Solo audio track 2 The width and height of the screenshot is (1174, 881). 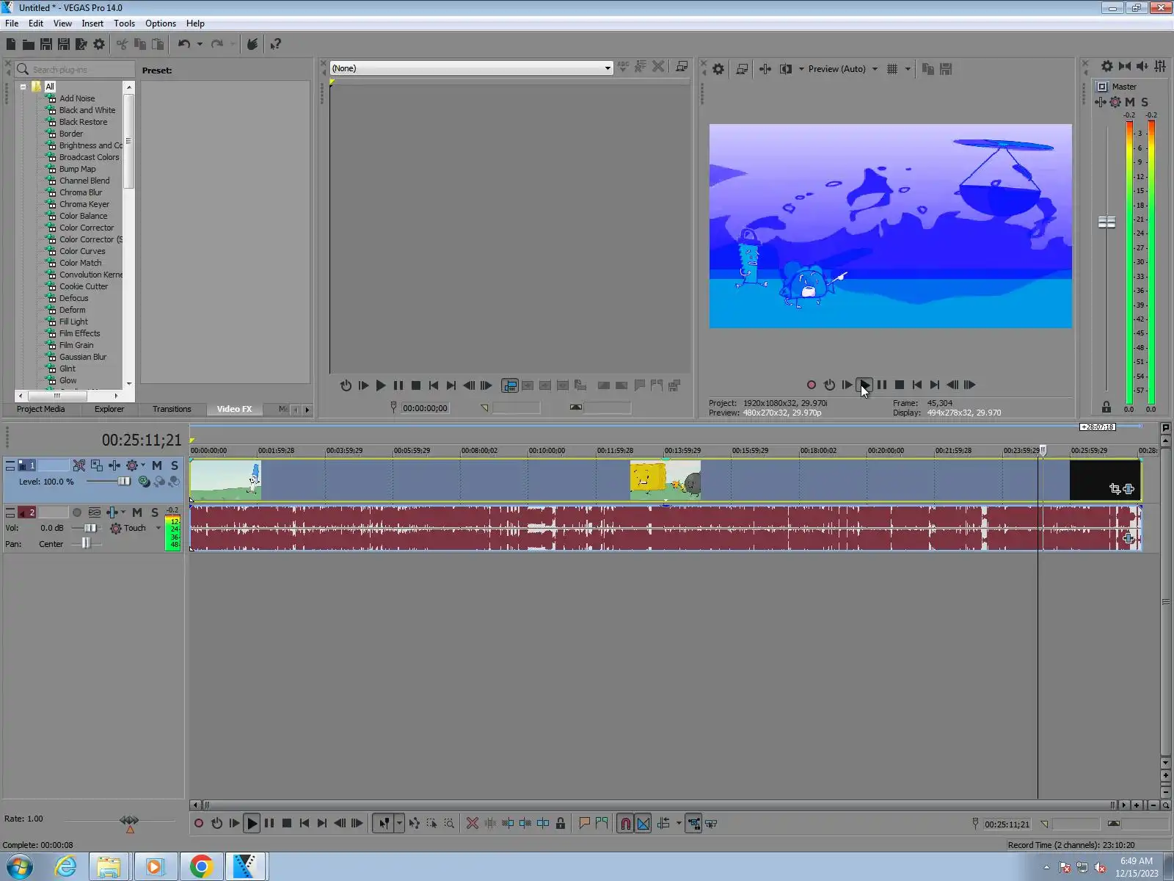point(155,512)
